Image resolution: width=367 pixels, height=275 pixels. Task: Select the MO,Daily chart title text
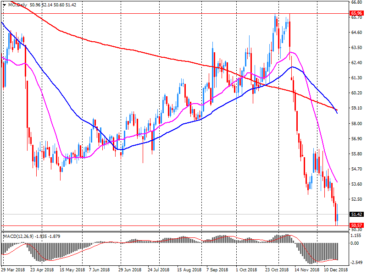tap(17, 5)
